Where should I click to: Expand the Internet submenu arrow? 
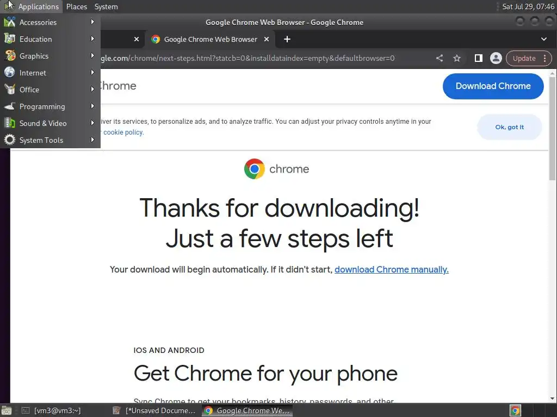[x=92, y=72]
